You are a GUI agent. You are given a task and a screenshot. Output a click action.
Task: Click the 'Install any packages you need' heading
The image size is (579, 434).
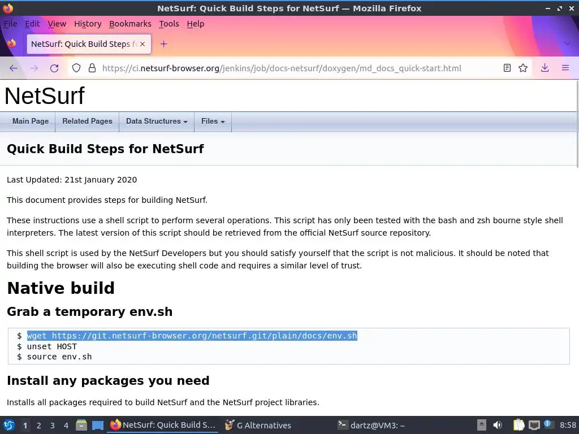click(108, 380)
